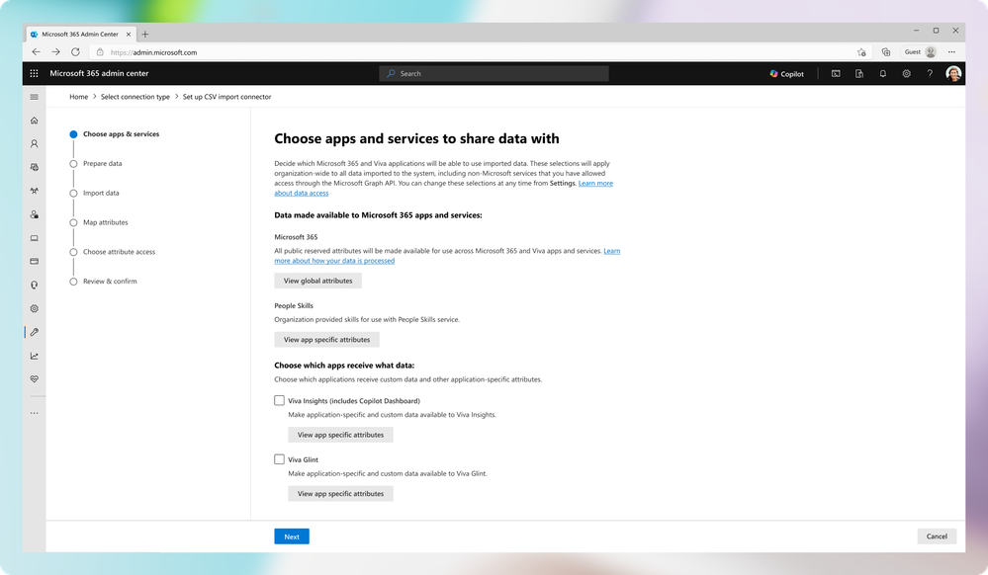Click the Next button
The image size is (988, 575).
pyautogui.click(x=292, y=536)
